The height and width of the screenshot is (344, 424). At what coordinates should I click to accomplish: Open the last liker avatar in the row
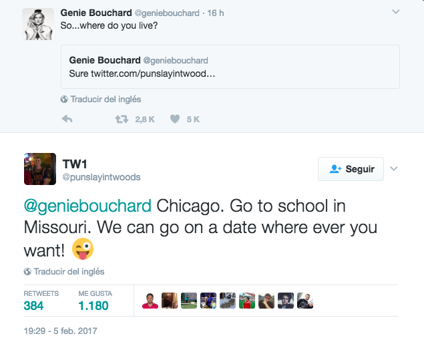(x=305, y=301)
